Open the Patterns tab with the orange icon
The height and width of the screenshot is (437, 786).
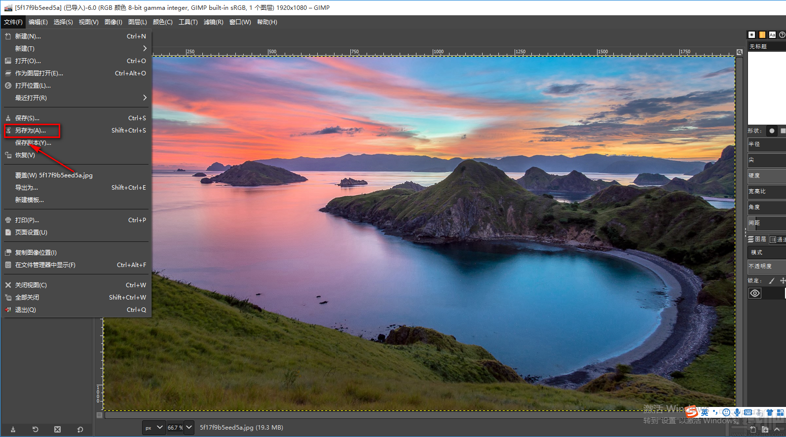coord(762,34)
